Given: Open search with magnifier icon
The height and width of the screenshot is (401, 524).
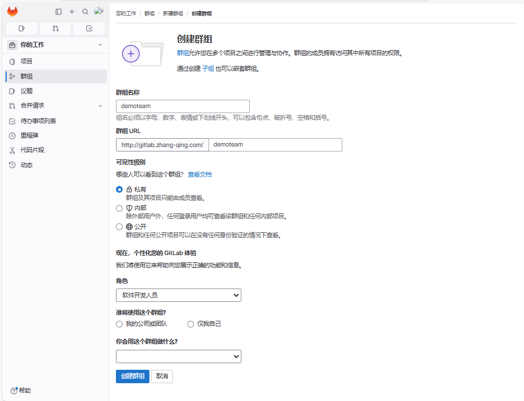Looking at the screenshot, I should pyautogui.click(x=85, y=12).
